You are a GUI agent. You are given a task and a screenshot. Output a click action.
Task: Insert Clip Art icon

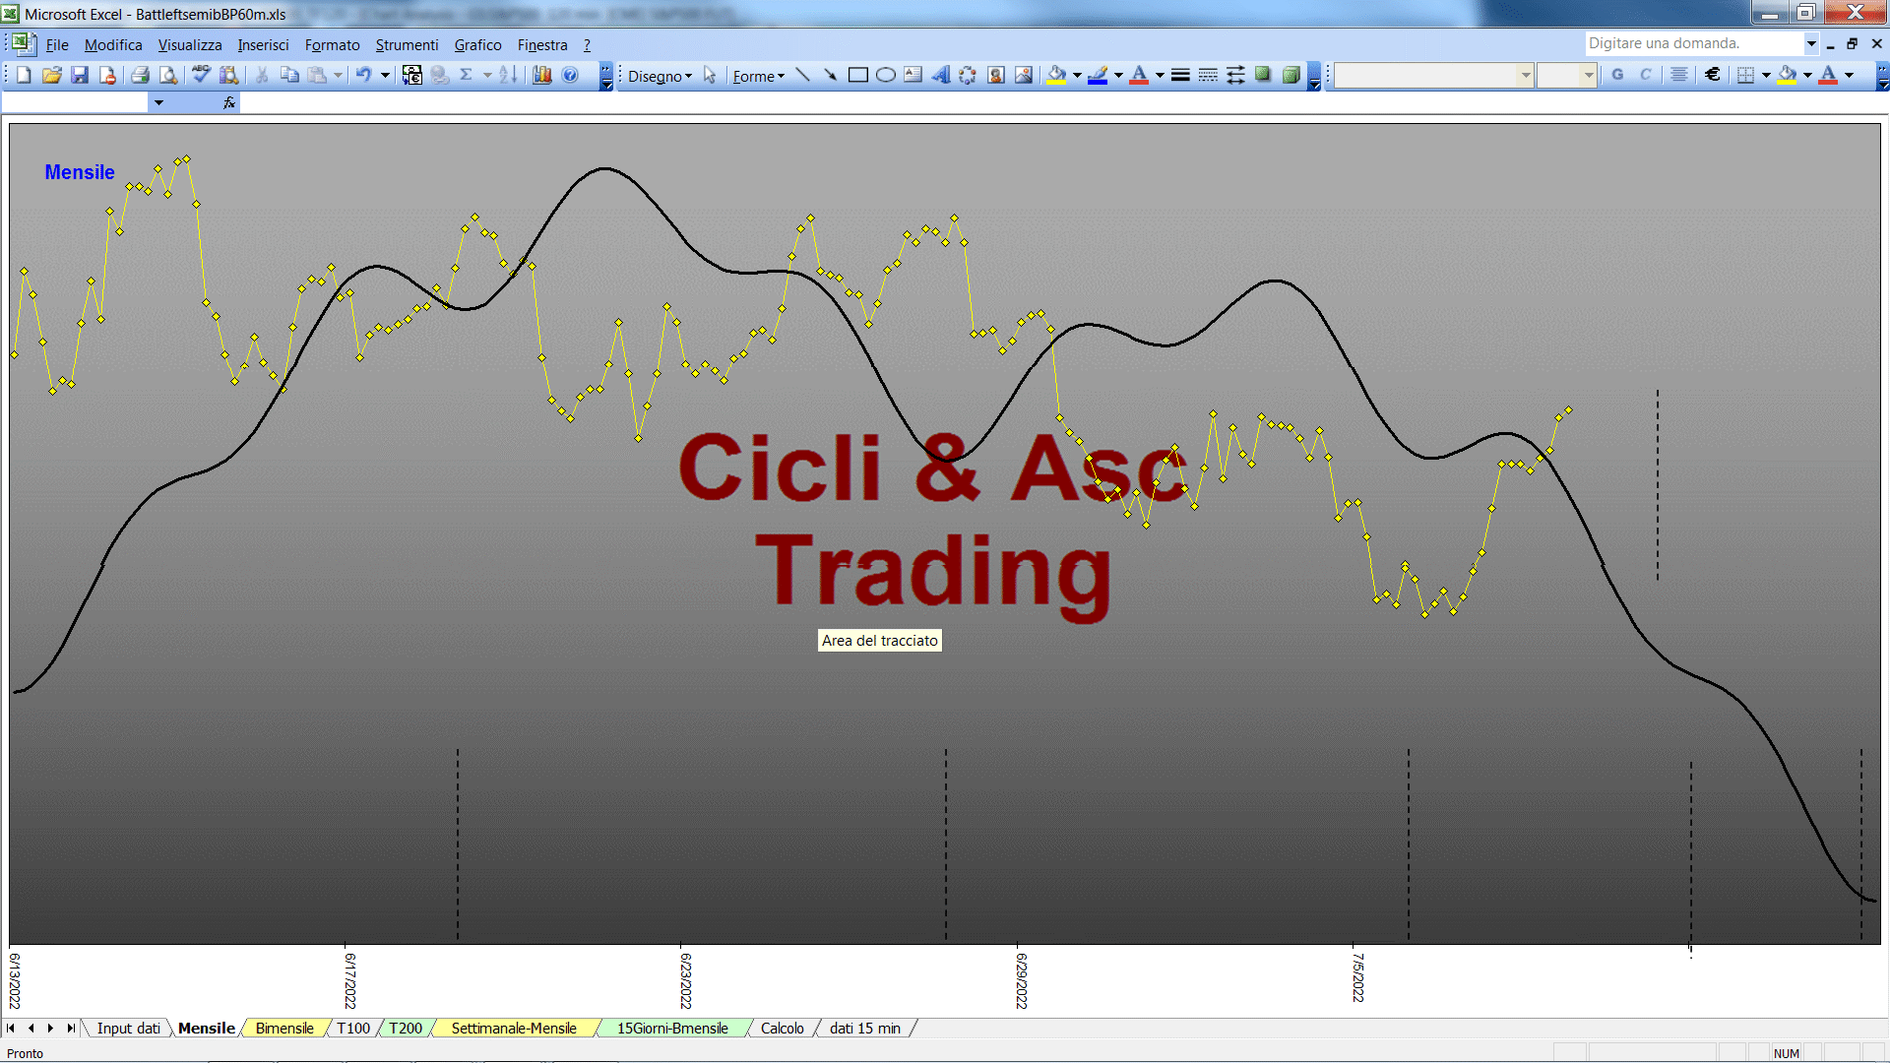996,75
